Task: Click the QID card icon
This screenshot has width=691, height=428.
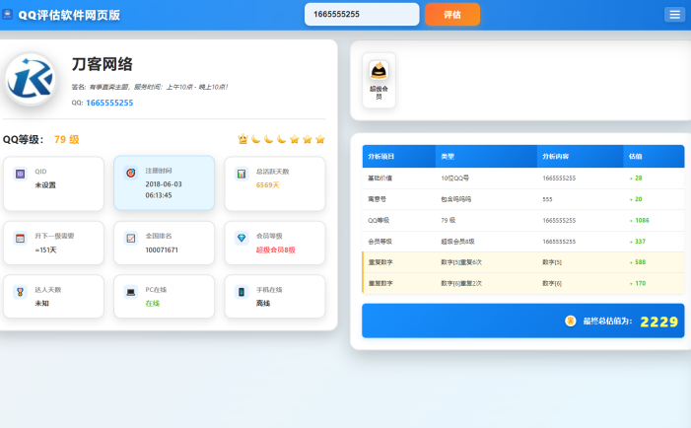Action: click(x=20, y=174)
